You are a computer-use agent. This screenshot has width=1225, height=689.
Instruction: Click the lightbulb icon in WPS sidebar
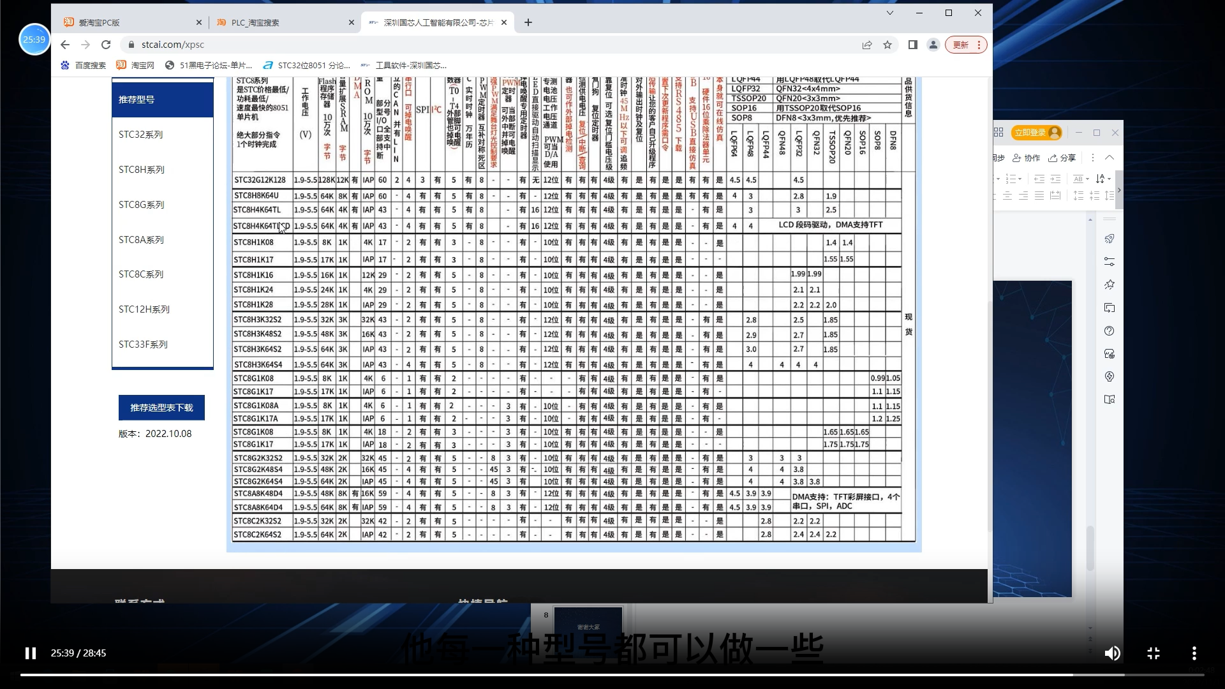(x=1110, y=376)
